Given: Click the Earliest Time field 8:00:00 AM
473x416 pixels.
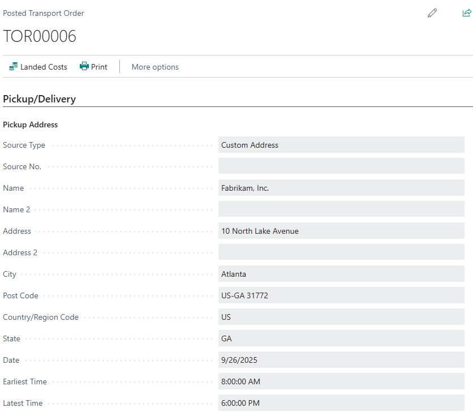Looking at the screenshot, I should 341,381.
